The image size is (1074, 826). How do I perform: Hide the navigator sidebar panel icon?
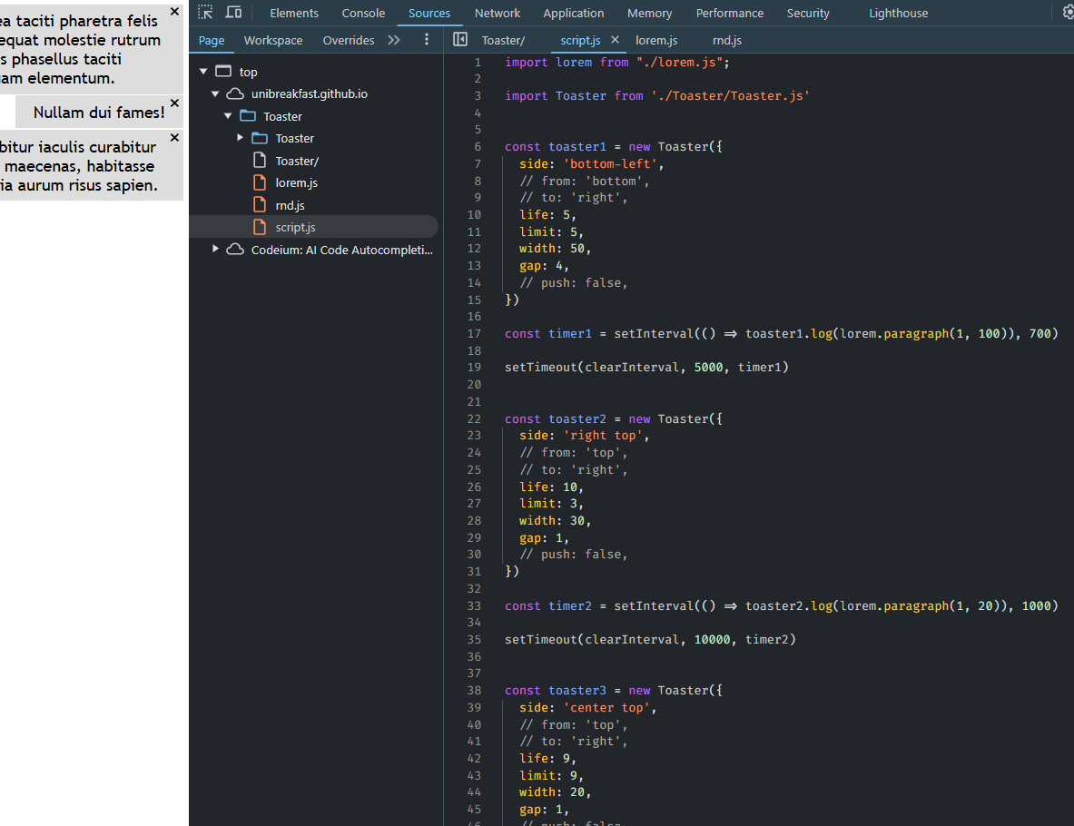460,40
